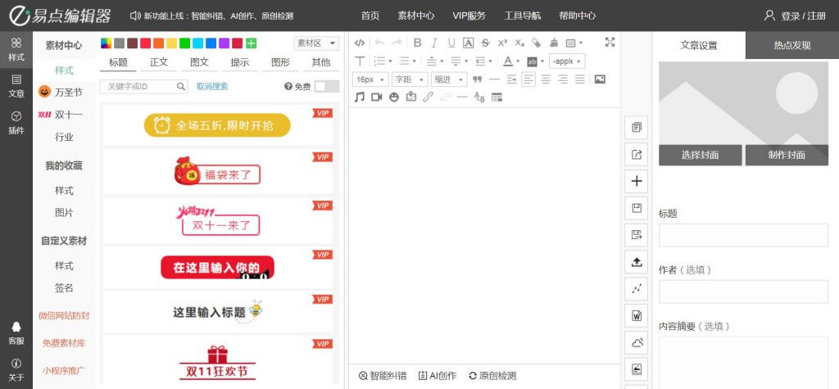
Task: Switch to the 正文 style tab
Action: coord(159,62)
